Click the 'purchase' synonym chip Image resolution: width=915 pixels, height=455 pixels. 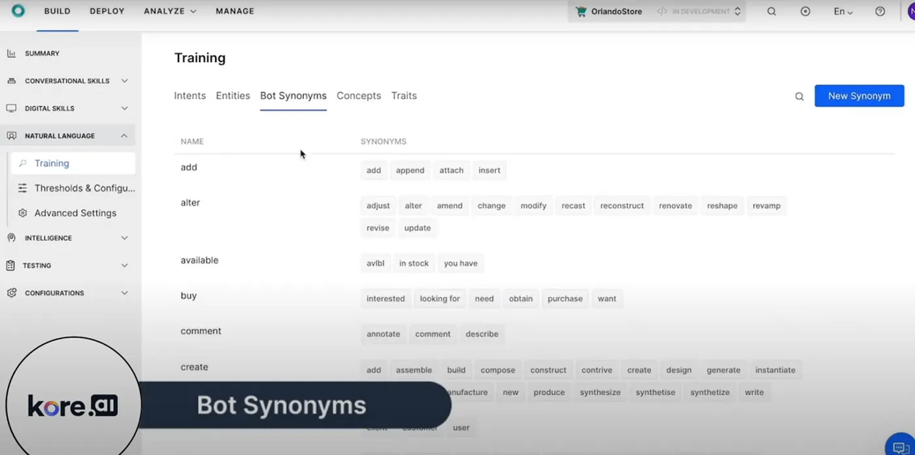pos(565,298)
